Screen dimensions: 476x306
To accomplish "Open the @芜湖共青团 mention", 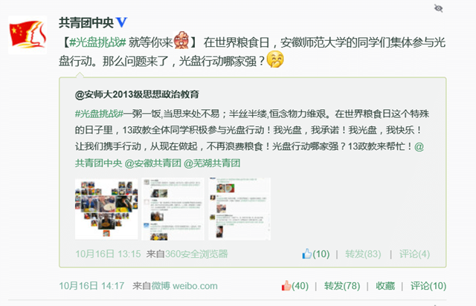I will click(212, 163).
